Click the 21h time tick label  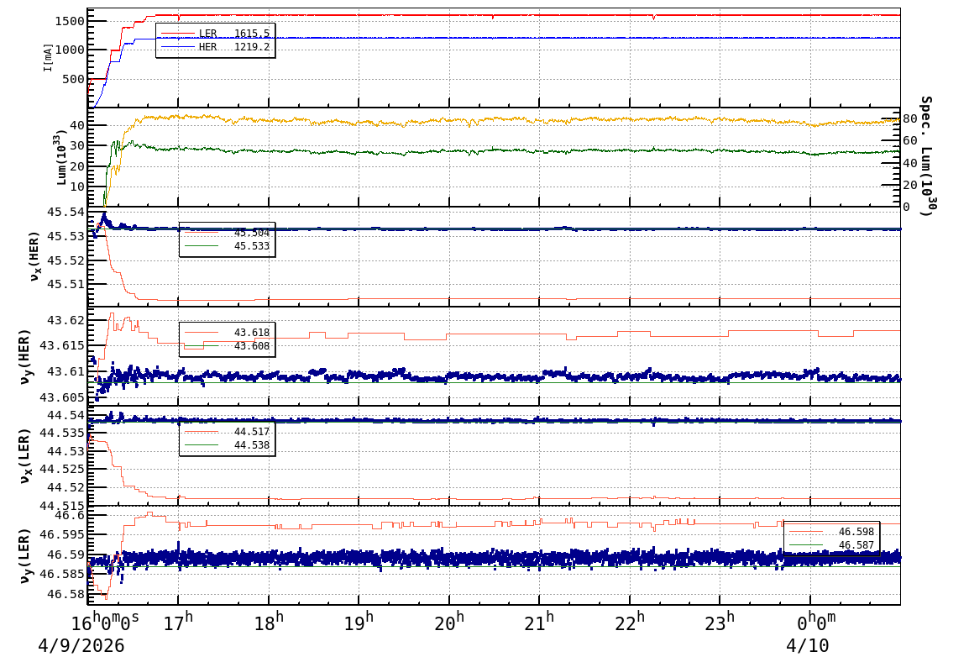[x=540, y=623]
